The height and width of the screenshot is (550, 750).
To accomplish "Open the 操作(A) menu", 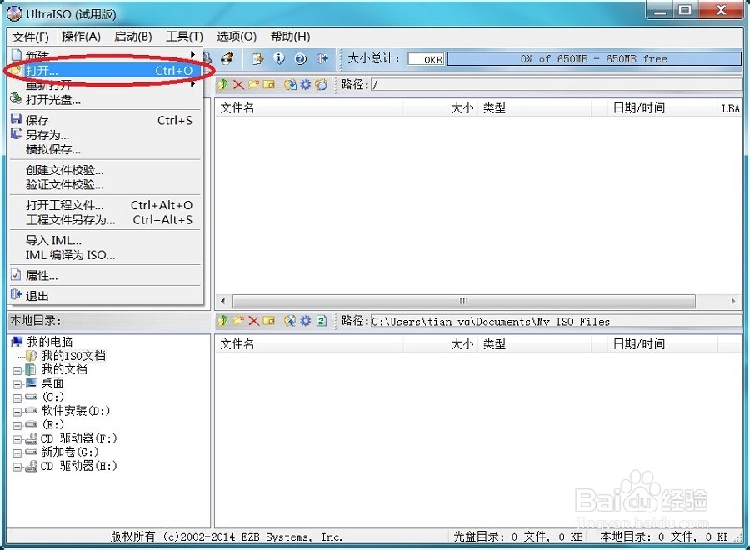I will click(x=82, y=37).
